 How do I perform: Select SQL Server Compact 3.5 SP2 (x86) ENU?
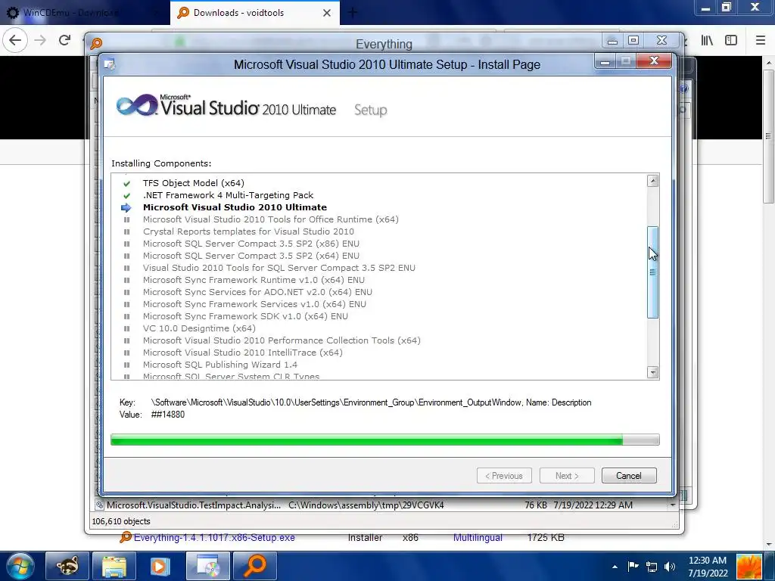pyautogui.click(x=251, y=244)
